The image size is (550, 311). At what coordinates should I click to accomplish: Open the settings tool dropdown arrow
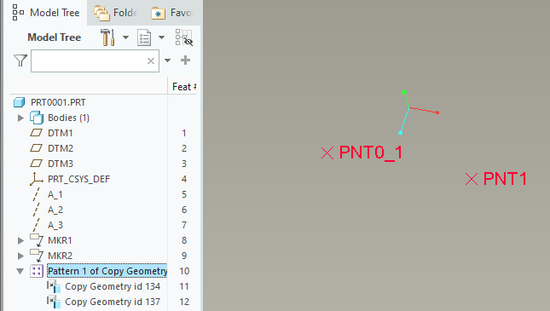125,37
